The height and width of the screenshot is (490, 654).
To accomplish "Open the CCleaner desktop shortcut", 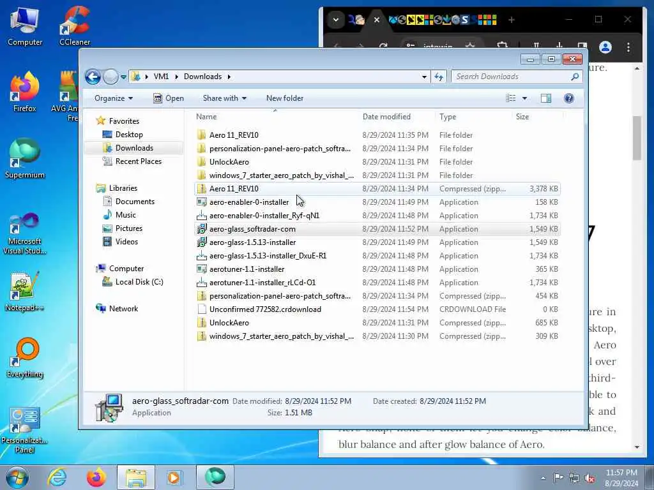I will [75, 26].
